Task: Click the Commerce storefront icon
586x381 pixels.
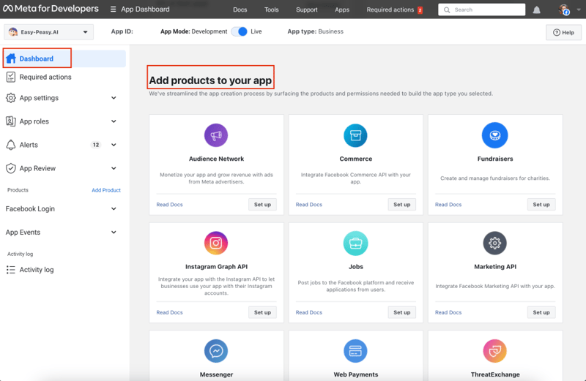Action: (x=355, y=135)
